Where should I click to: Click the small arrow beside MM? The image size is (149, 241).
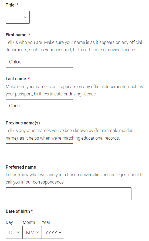(x=38, y=232)
